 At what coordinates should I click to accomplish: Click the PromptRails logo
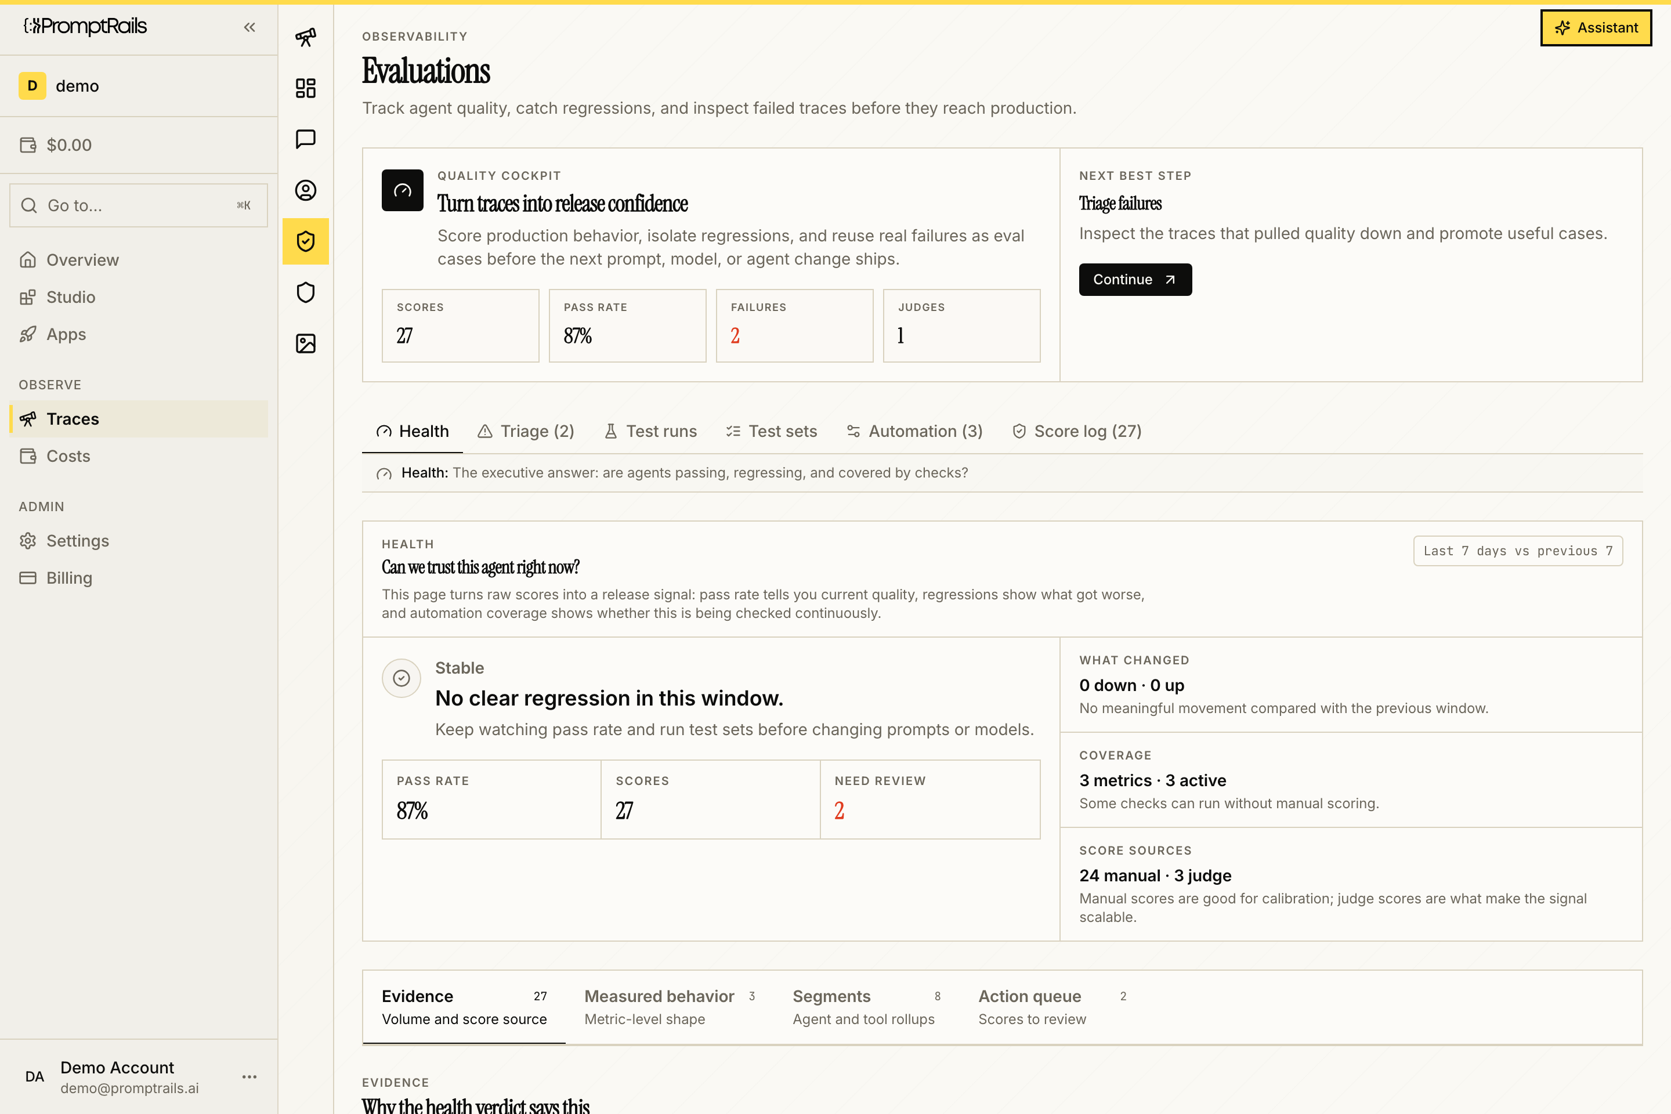85,26
